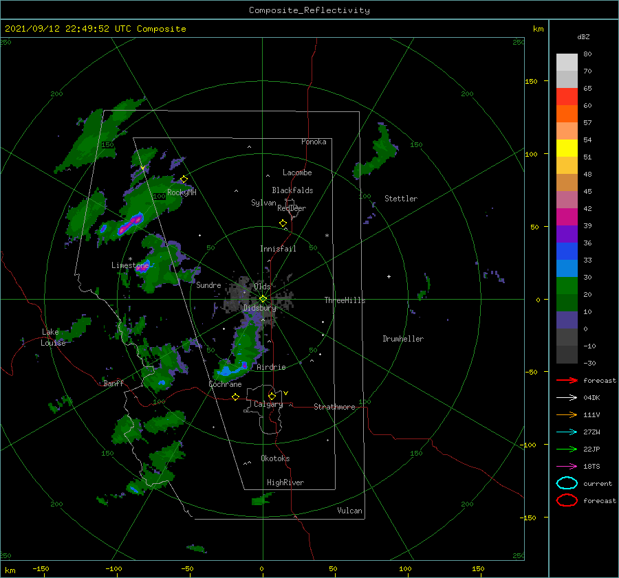Click the white asterisk marker east of Innisfail

tap(327, 236)
